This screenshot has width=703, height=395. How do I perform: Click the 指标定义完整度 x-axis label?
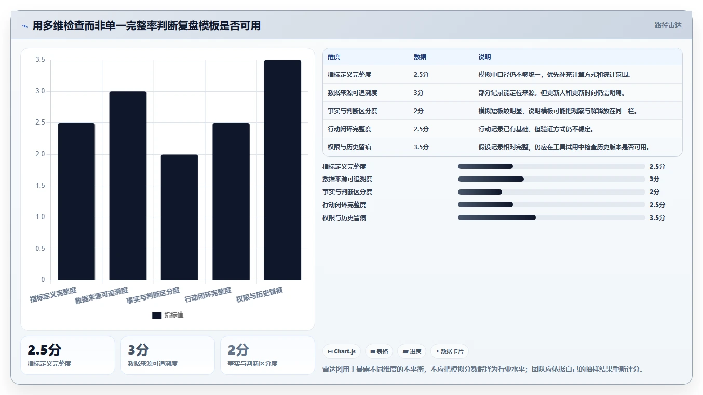point(53,295)
